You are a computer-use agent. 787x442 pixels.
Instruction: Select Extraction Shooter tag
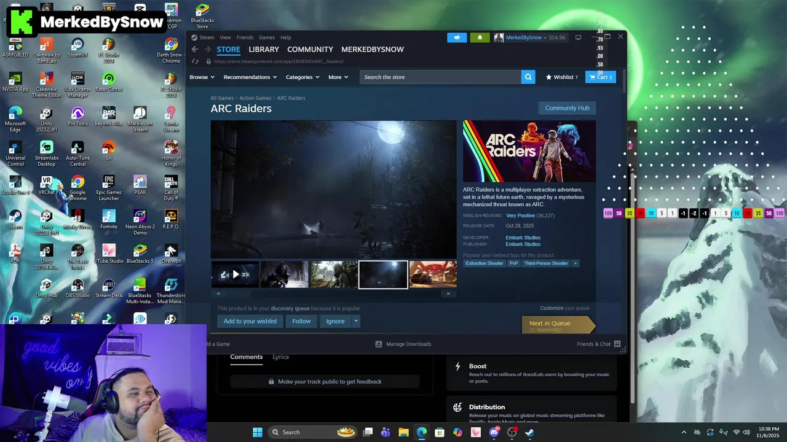click(x=484, y=263)
